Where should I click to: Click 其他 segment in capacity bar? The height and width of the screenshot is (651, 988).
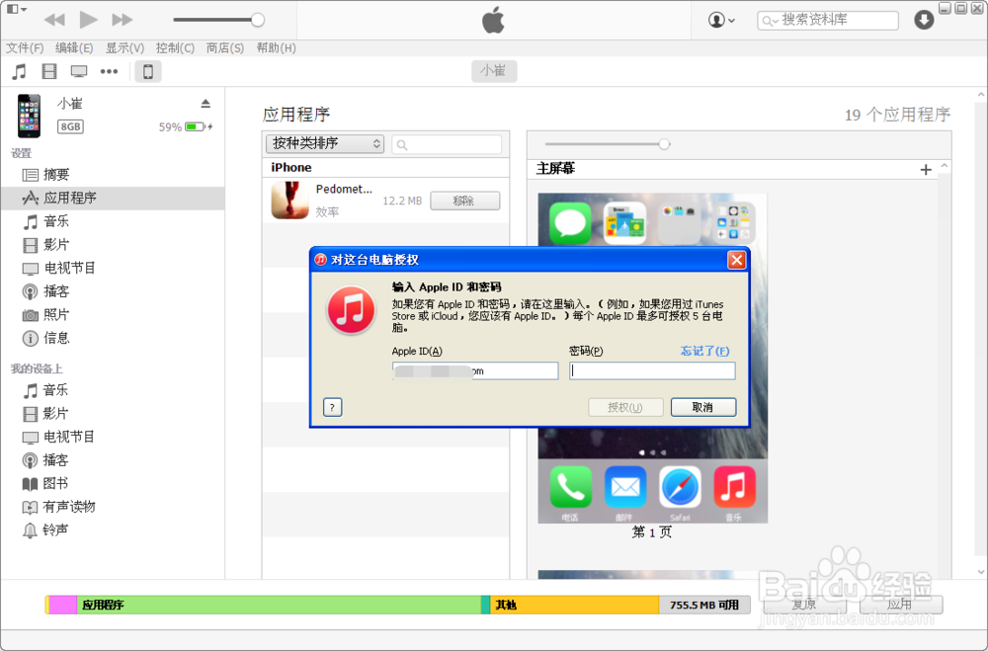[x=575, y=605]
